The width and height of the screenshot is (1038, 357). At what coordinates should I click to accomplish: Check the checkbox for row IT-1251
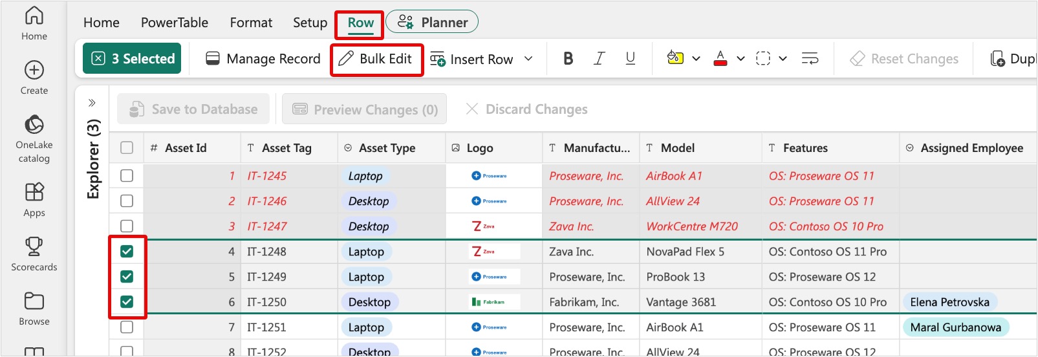coord(127,327)
